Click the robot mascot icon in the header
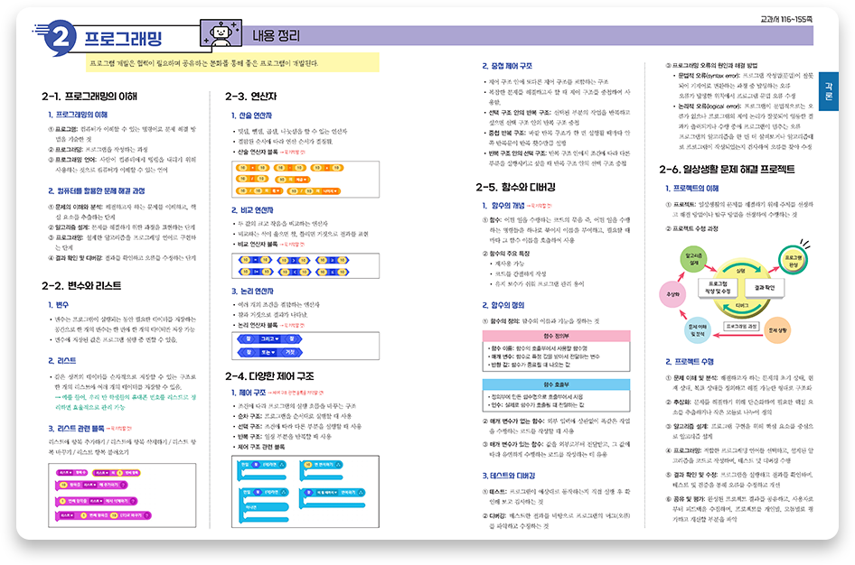The width and height of the screenshot is (855, 565). pos(221,33)
